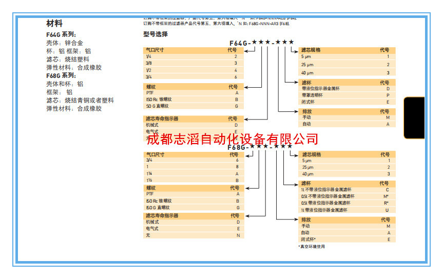Viewport: 443px width, 279px height.
Task: Click the 滤芯规格 header in the F68G section
Action: tap(347, 154)
